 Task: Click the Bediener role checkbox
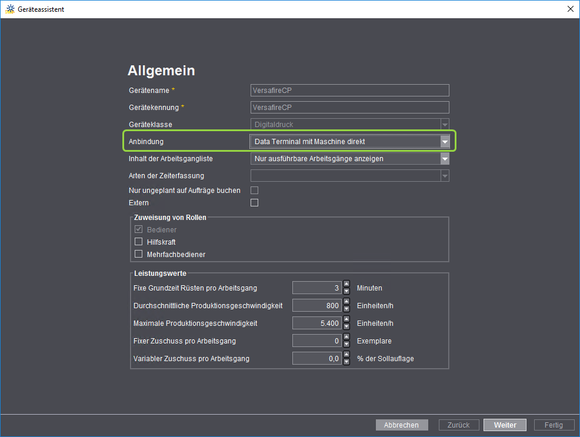(138, 229)
